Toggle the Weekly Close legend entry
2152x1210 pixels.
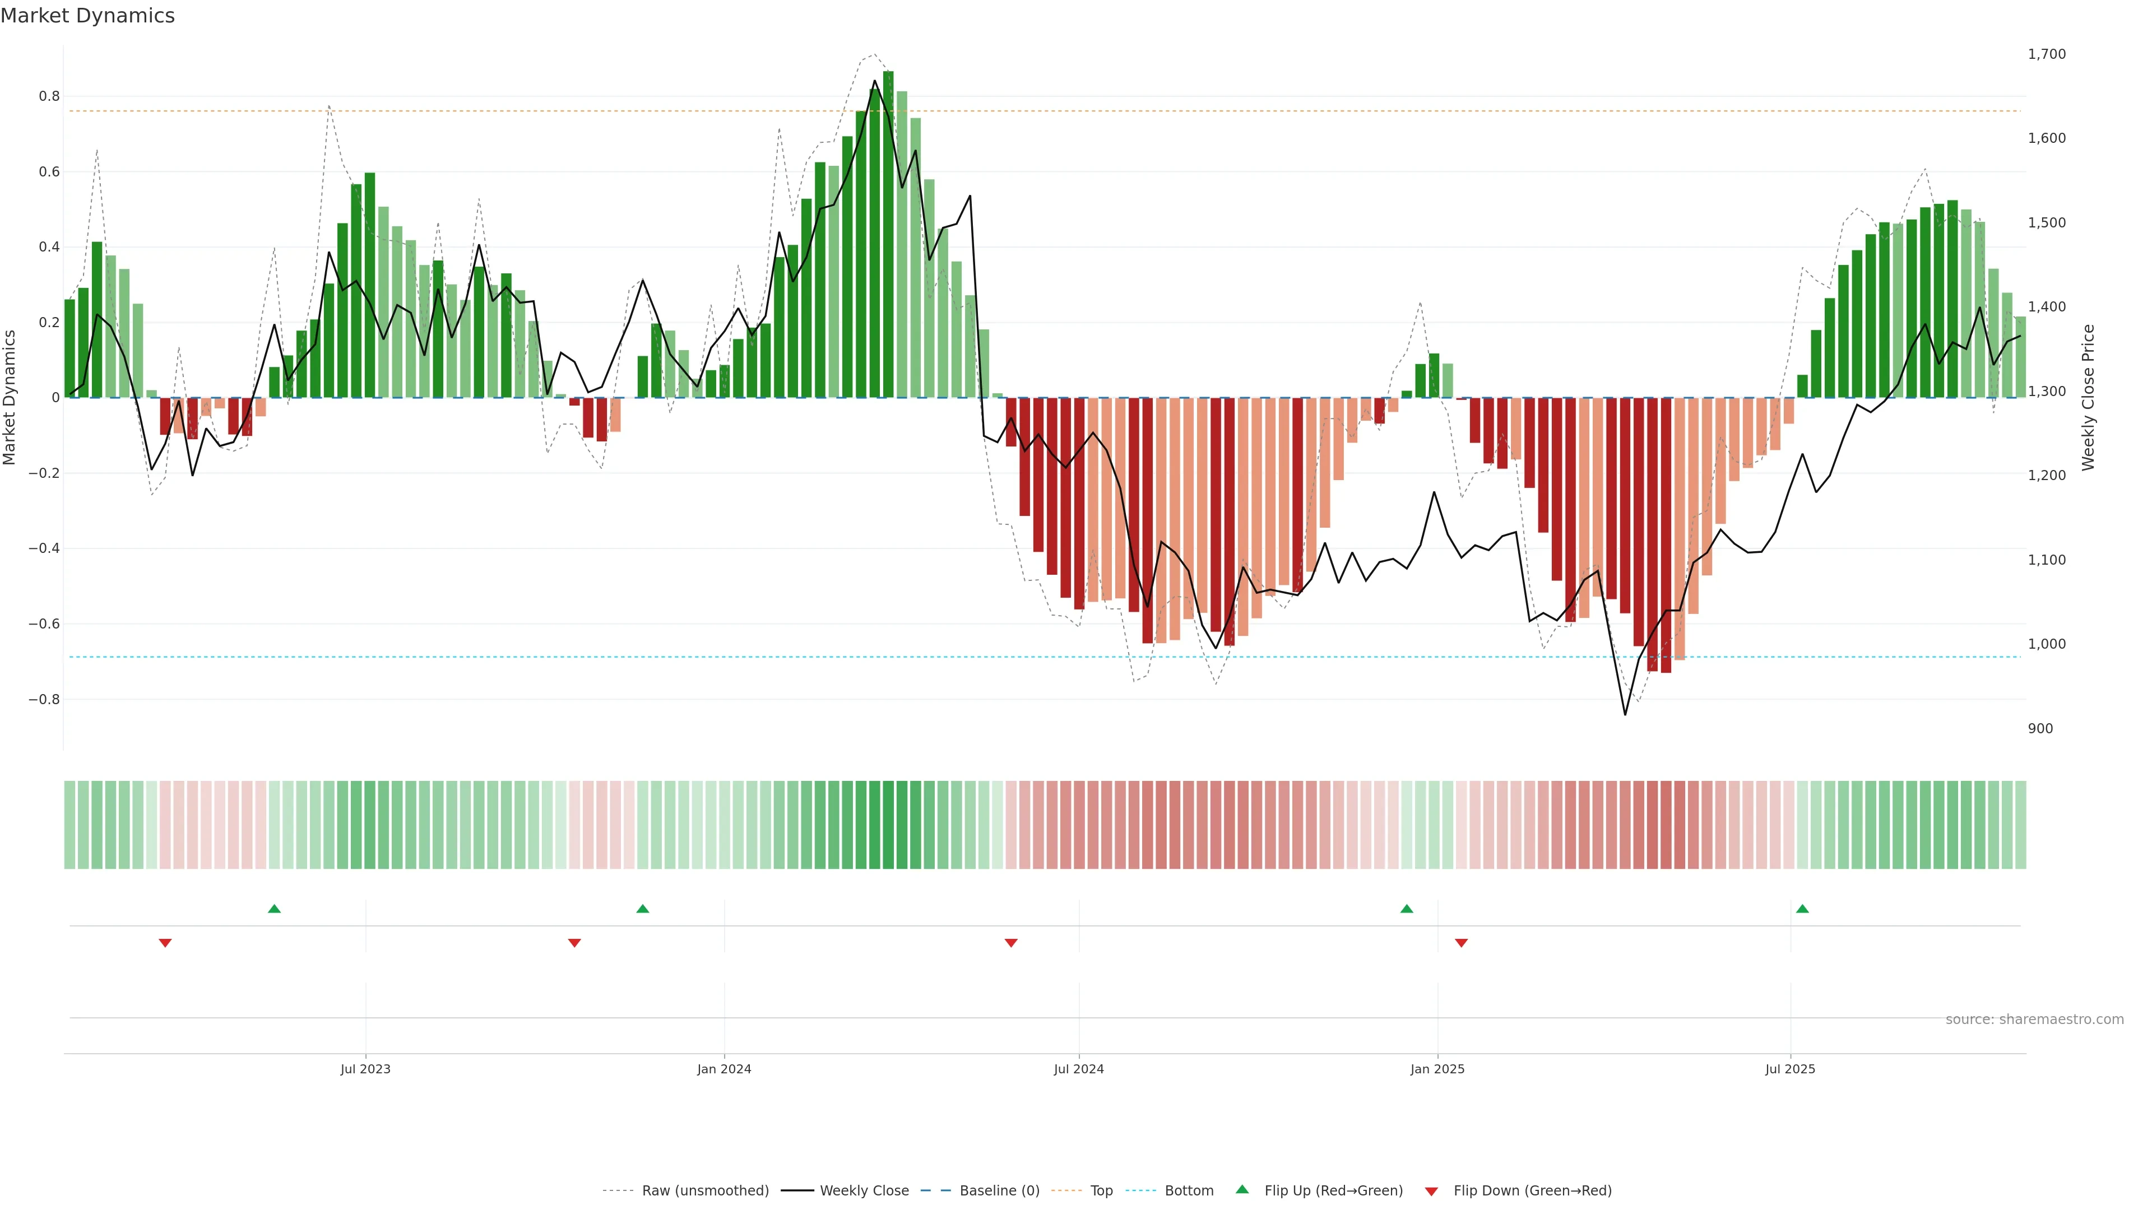click(x=864, y=1191)
